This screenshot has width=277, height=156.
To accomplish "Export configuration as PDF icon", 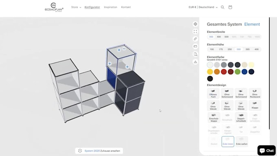I will coord(195,54).
